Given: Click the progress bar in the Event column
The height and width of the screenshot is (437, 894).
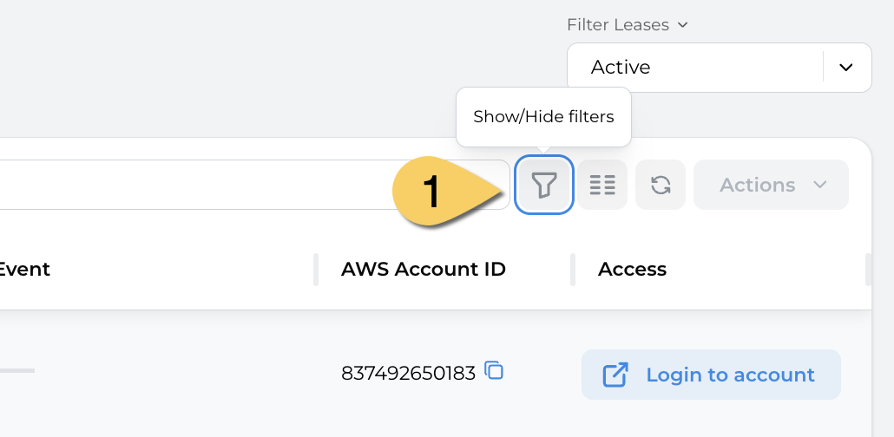Looking at the screenshot, I should click(x=16, y=370).
